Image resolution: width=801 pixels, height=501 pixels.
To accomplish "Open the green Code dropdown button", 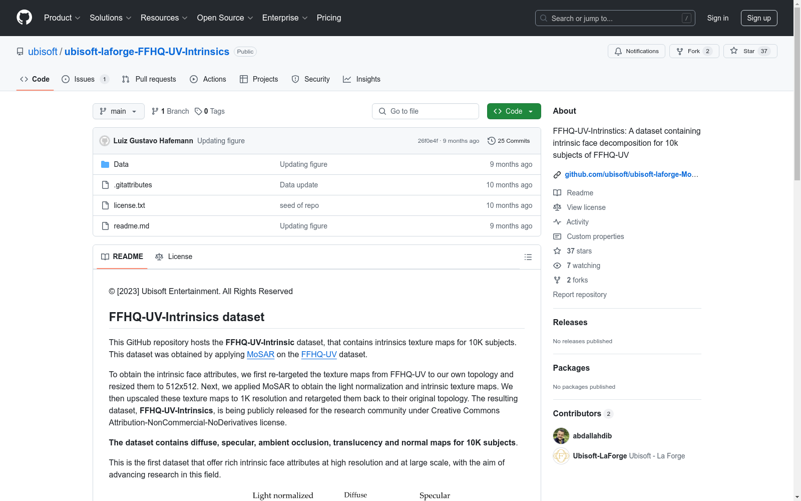I will 514,111.
